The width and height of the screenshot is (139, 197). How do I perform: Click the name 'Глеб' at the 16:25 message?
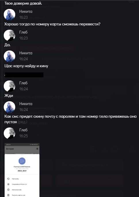tap(23, 130)
